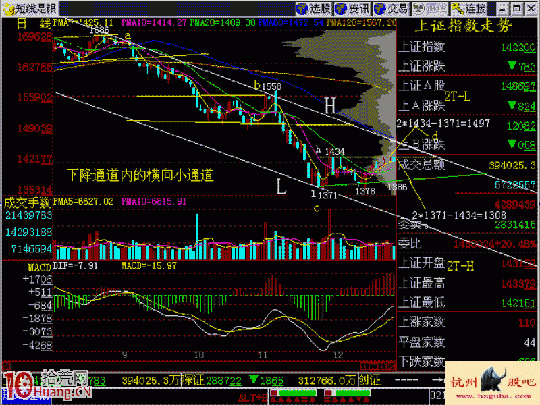Click the 委比 row label
The height and width of the screenshot is (405, 540).
(410, 244)
